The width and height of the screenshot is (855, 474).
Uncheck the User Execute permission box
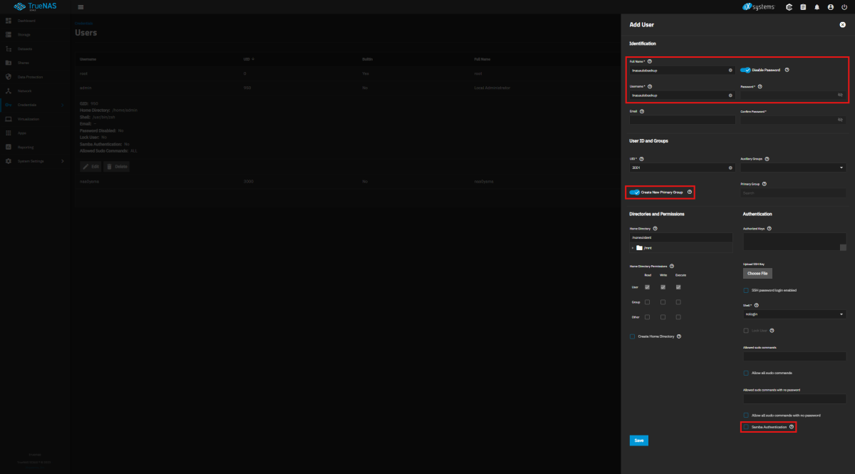[678, 287]
